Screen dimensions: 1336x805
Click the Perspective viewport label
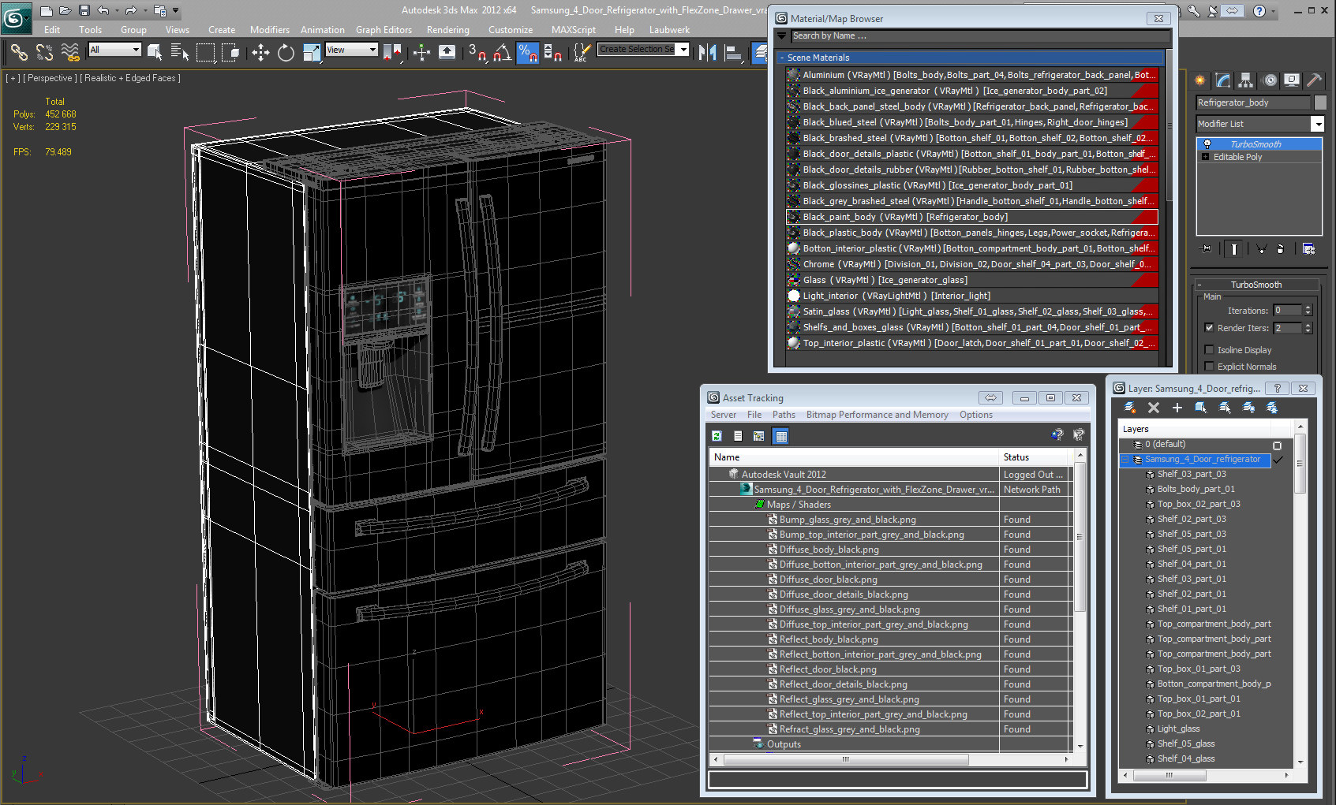51,78
